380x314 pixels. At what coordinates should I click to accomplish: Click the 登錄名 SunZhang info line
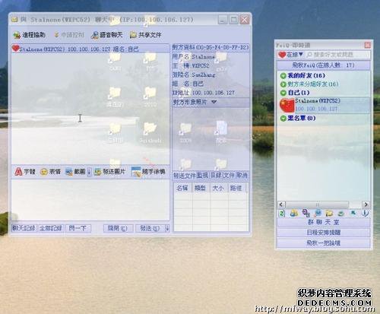coord(194,75)
